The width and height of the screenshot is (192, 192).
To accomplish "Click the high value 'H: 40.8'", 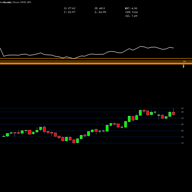I will pos(100,8).
